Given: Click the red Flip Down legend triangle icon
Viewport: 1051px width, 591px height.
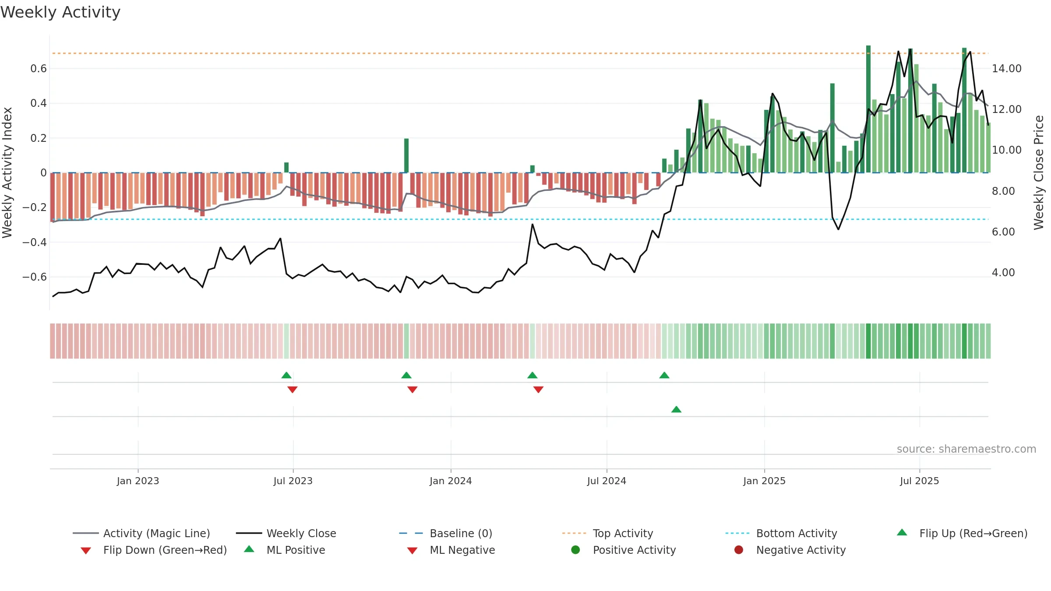Looking at the screenshot, I should coord(86,551).
